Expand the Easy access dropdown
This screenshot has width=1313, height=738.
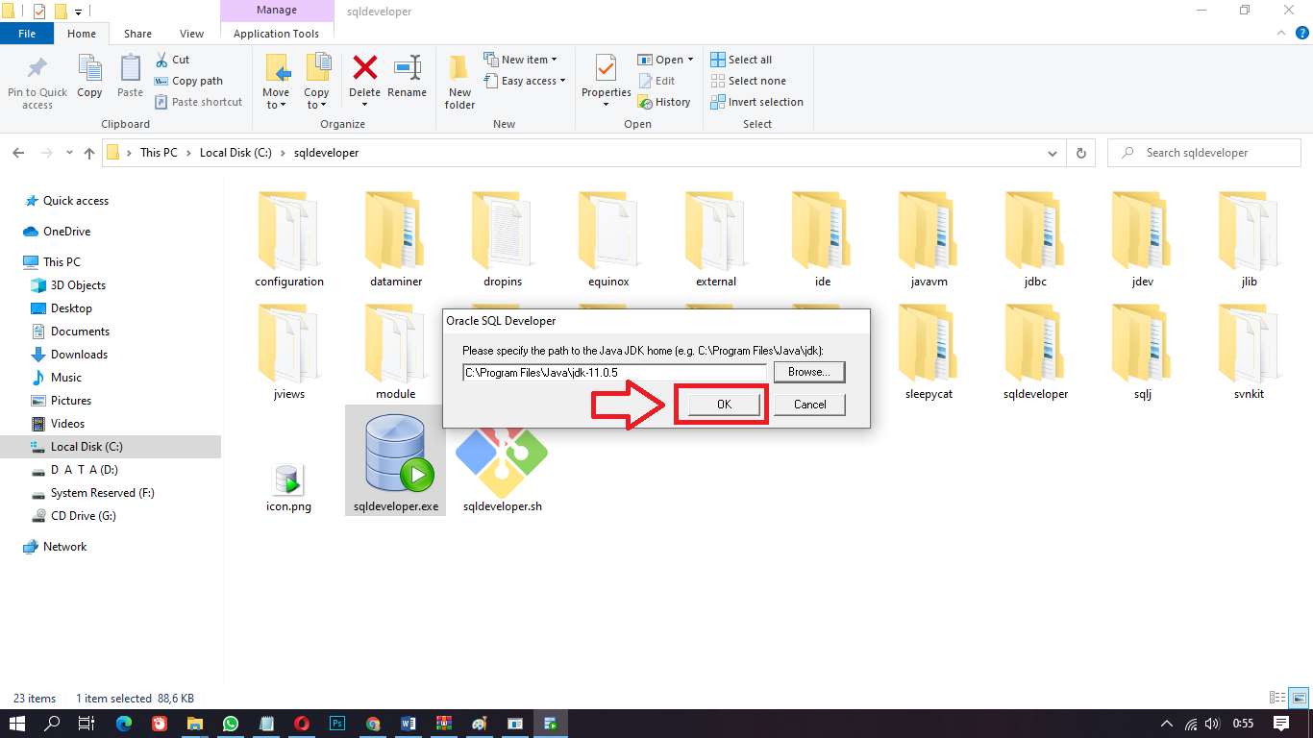pos(524,81)
